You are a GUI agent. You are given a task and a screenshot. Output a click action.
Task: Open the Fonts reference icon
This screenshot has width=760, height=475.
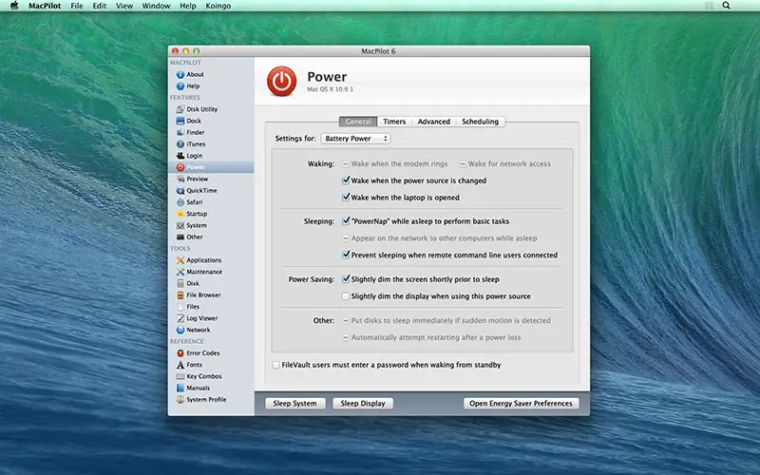point(180,365)
